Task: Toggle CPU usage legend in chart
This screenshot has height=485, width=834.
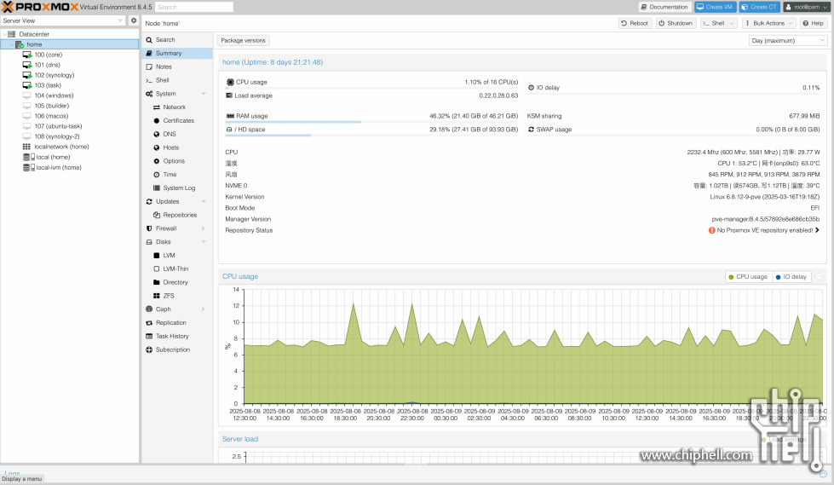Action: point(748,277)
